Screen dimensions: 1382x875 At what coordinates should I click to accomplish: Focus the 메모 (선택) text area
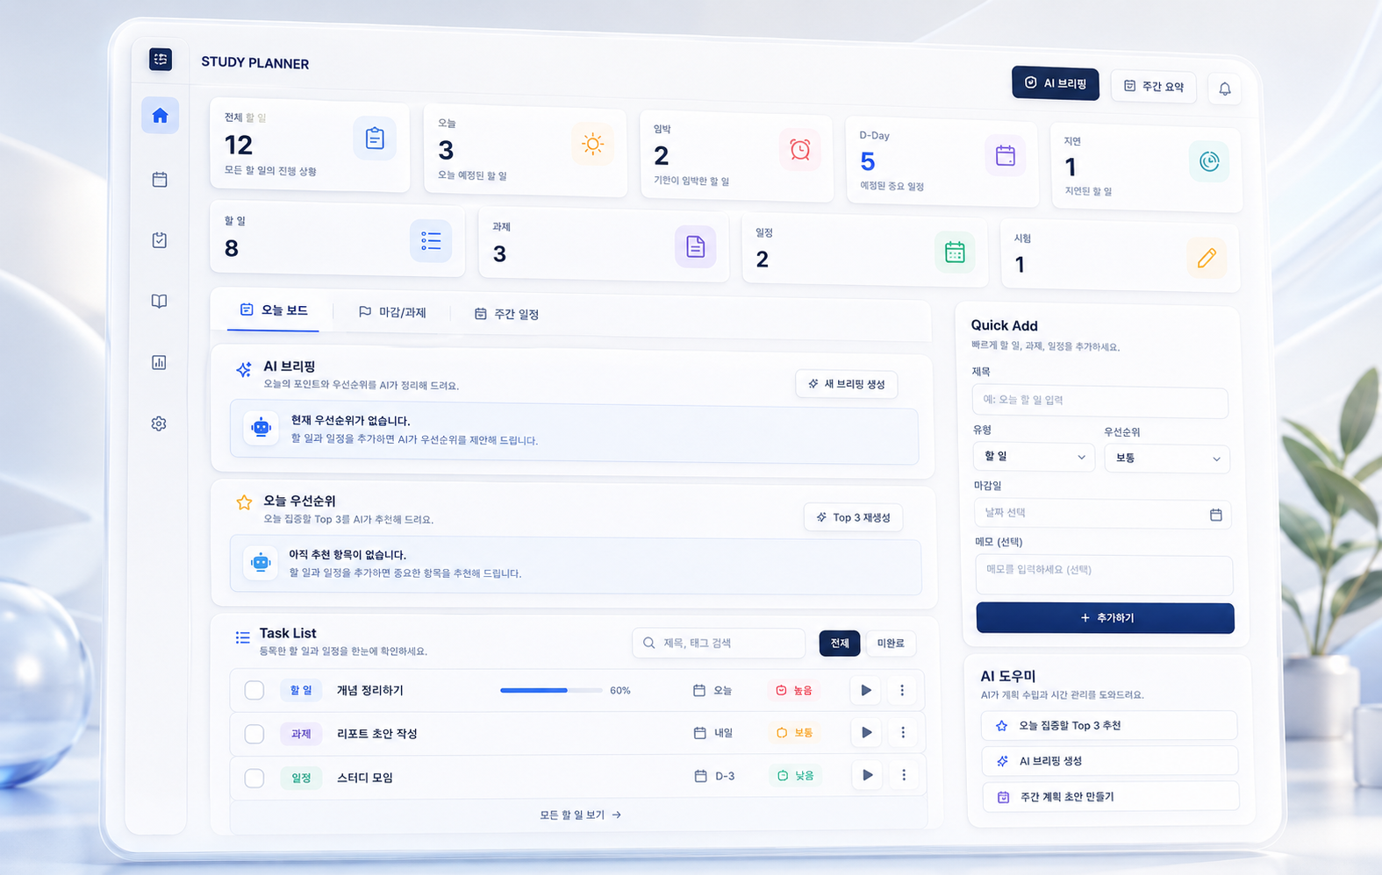(1105, 575)
